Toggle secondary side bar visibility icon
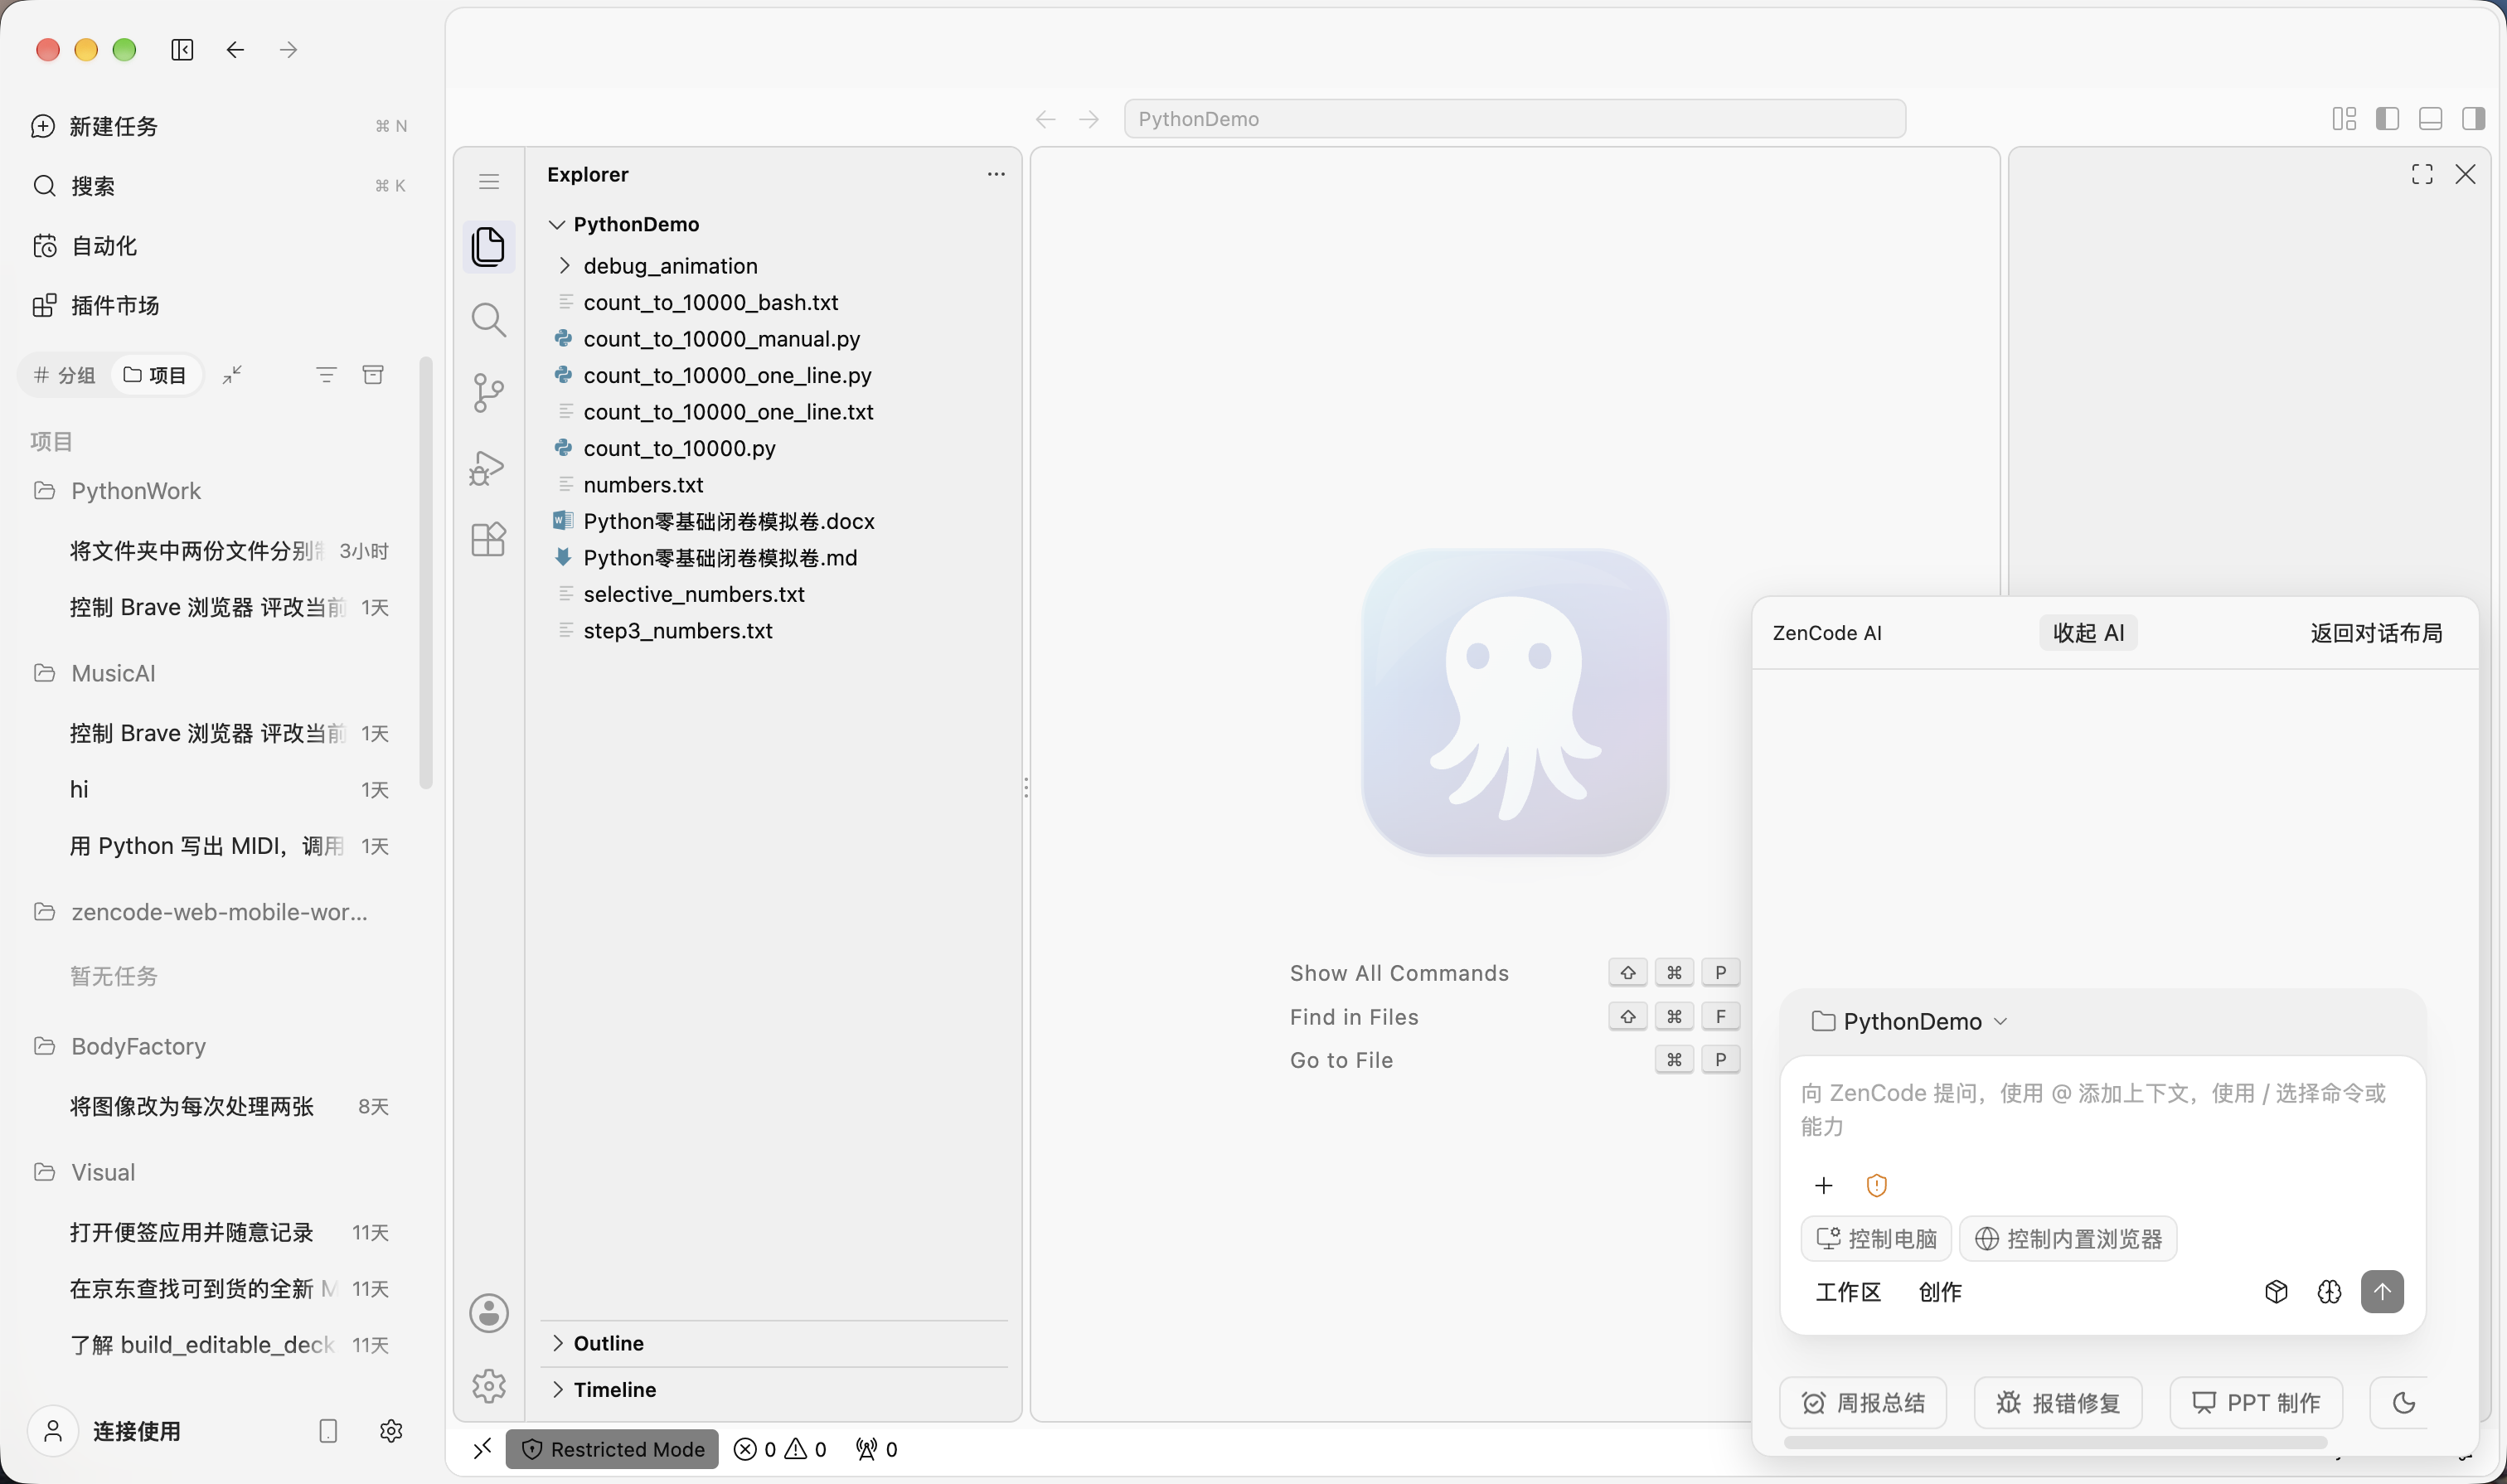 [2473, 119]
